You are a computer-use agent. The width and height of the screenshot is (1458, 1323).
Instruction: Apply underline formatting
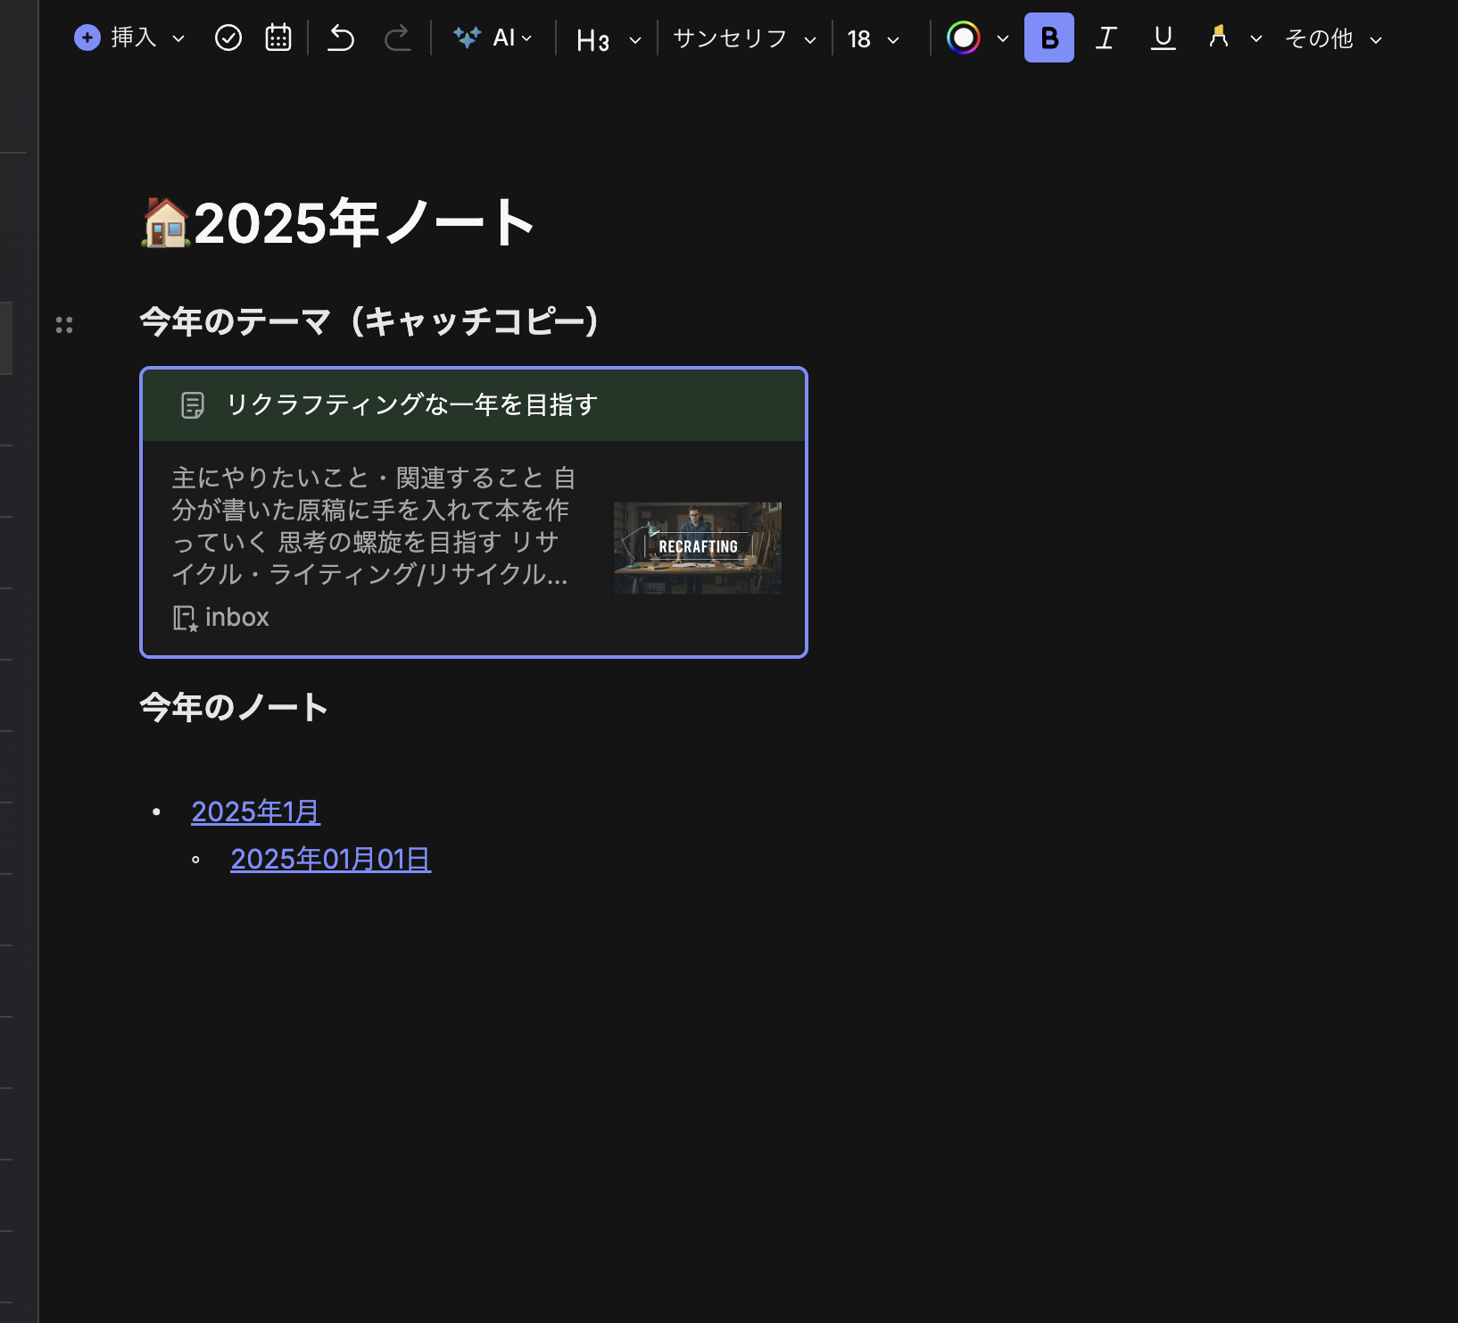[x=1163, y=38]
